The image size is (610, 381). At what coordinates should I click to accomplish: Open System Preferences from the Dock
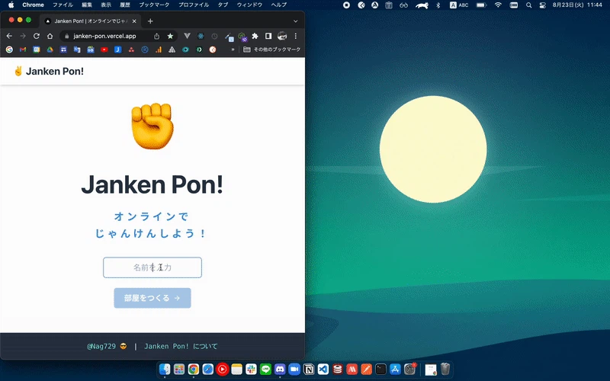click(x=409, y=369)
